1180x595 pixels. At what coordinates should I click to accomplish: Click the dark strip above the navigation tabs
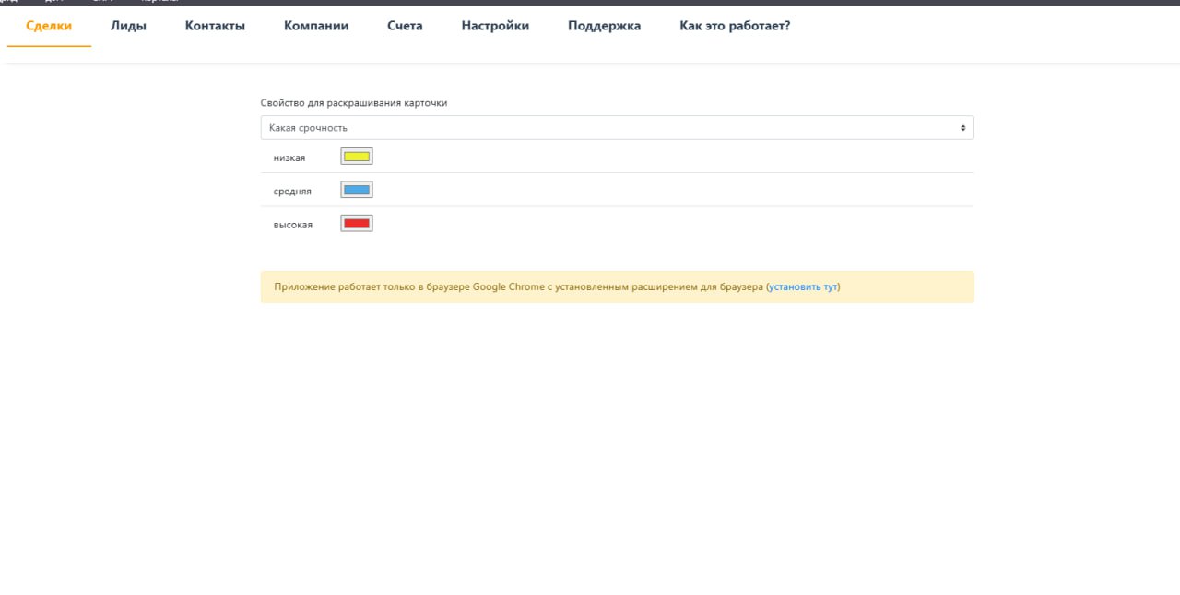pos(590,2)
